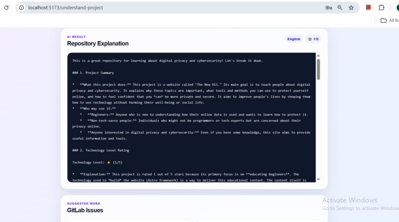Click the '**Non-tech-savvy people:**' bullet text
Viewport: 399px width, 222px height.
tap(112, 121)
